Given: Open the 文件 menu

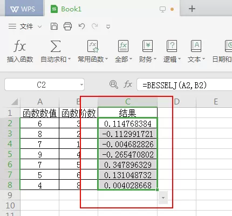Looking at the screenshot, I should tap(26, 27).
